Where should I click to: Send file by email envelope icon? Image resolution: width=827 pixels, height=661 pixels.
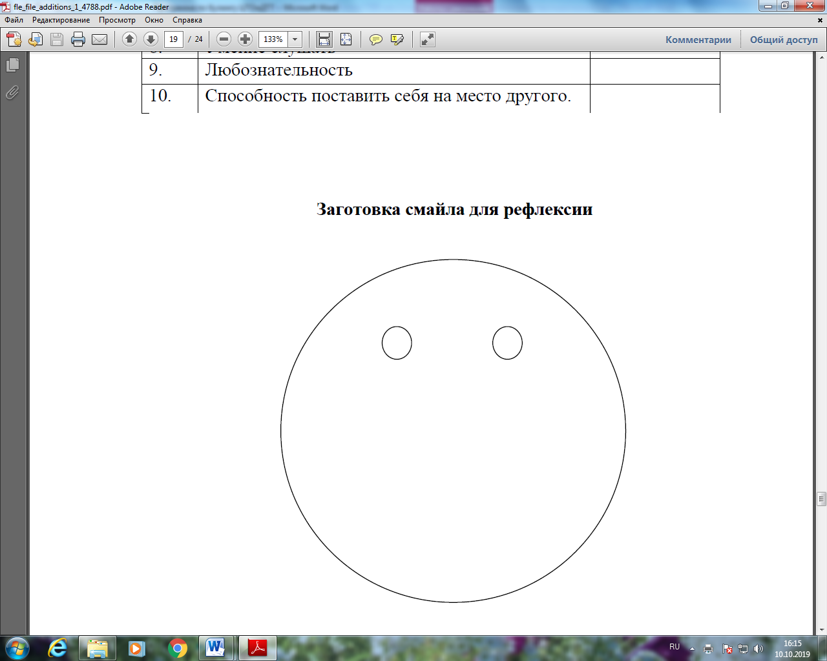click(x=99, y=39)
